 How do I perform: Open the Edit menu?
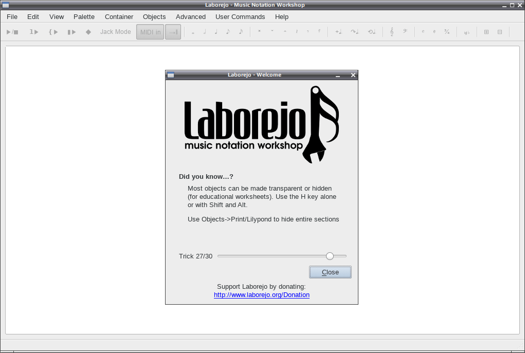(33, 17)
